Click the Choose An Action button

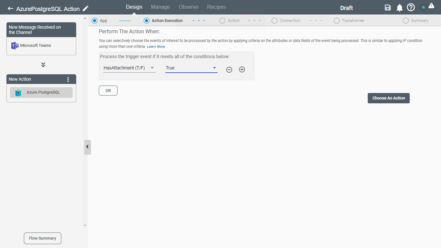[x=389, y=98]
